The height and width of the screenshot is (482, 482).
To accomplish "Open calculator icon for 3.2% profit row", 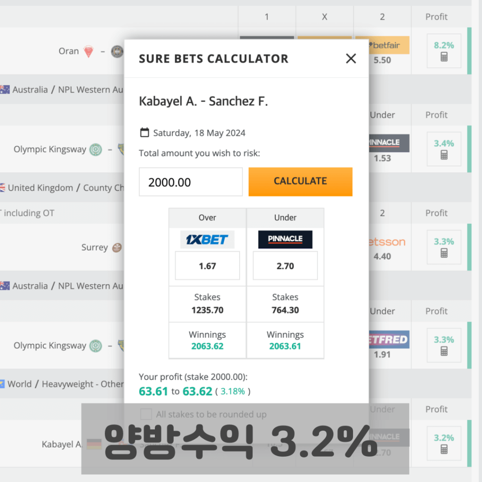I will pos(444,449).
